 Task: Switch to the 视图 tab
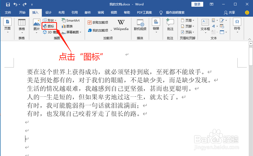click(x=114, y=12)
